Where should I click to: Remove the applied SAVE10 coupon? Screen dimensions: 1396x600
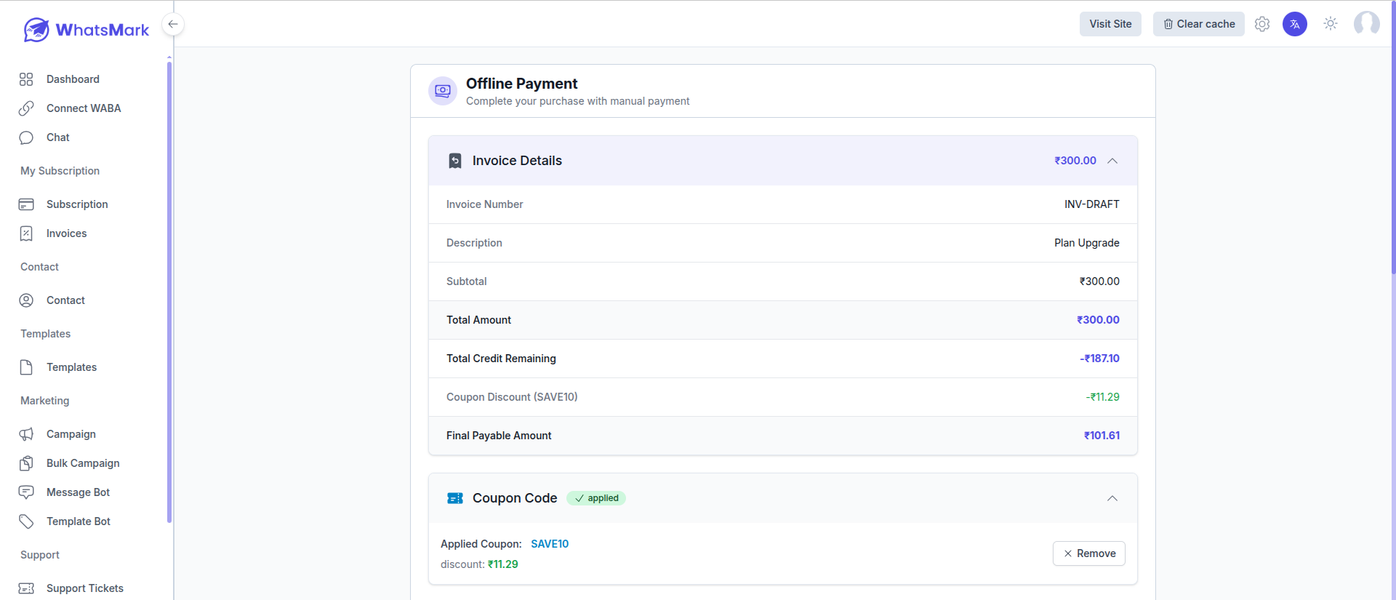(1089, 553)
